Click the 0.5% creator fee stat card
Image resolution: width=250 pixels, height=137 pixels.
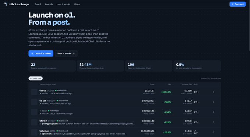coord(197,66)
